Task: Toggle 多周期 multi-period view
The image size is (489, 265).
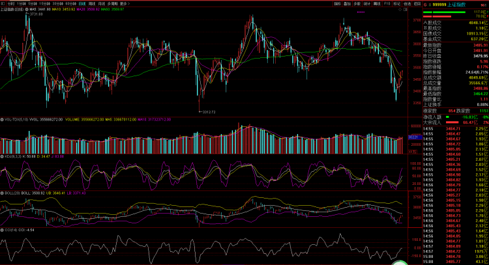Action: click(112, 4)
